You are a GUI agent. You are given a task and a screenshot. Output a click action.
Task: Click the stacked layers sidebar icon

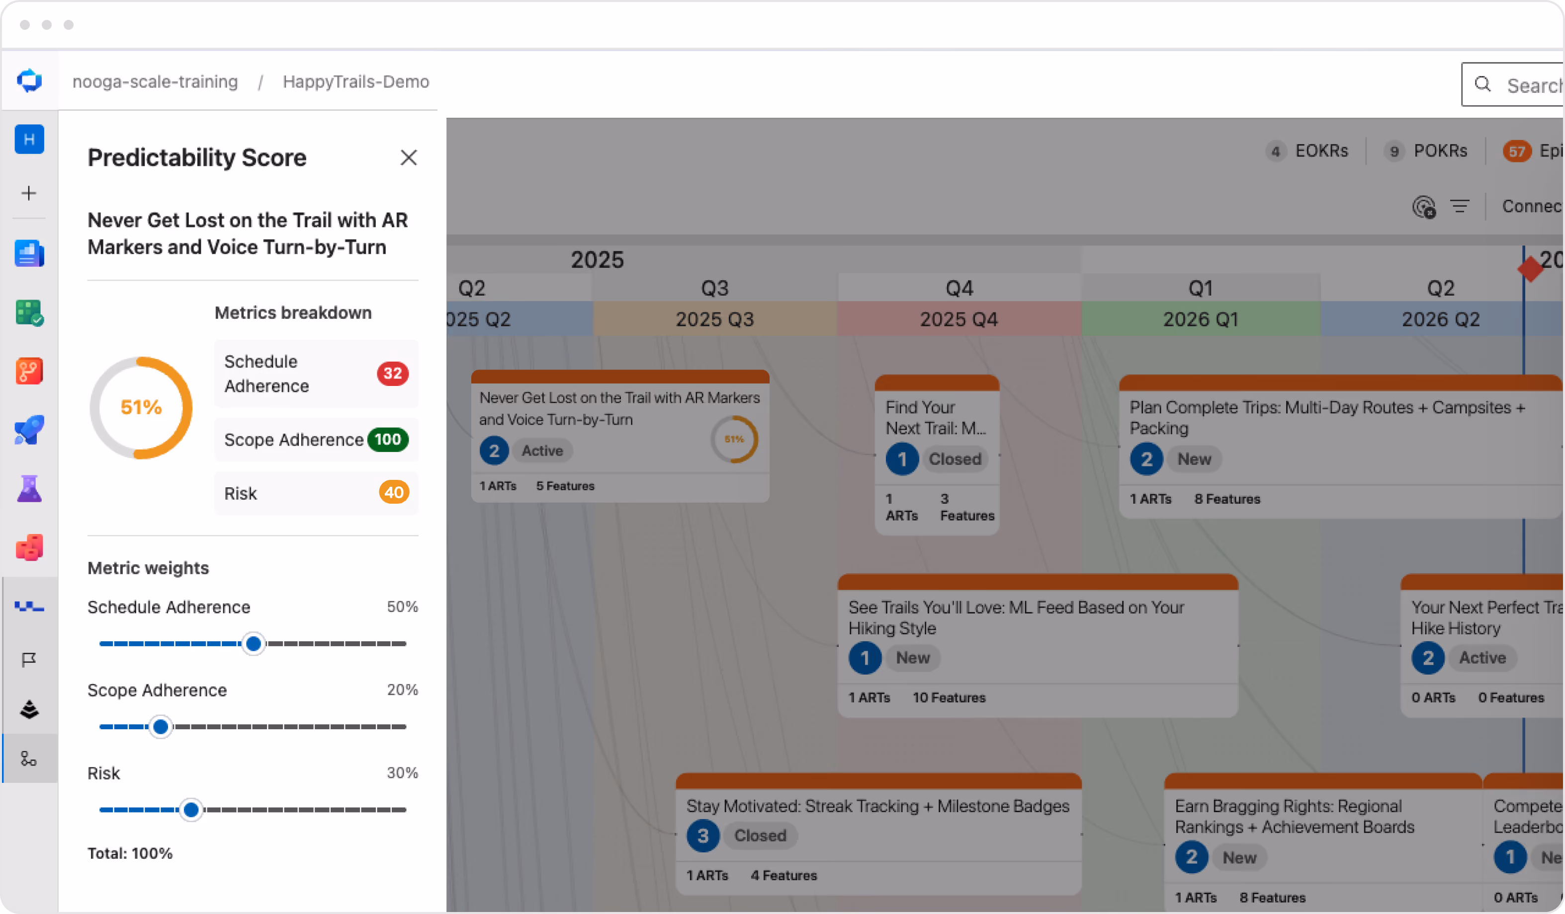tap(29, 709)
